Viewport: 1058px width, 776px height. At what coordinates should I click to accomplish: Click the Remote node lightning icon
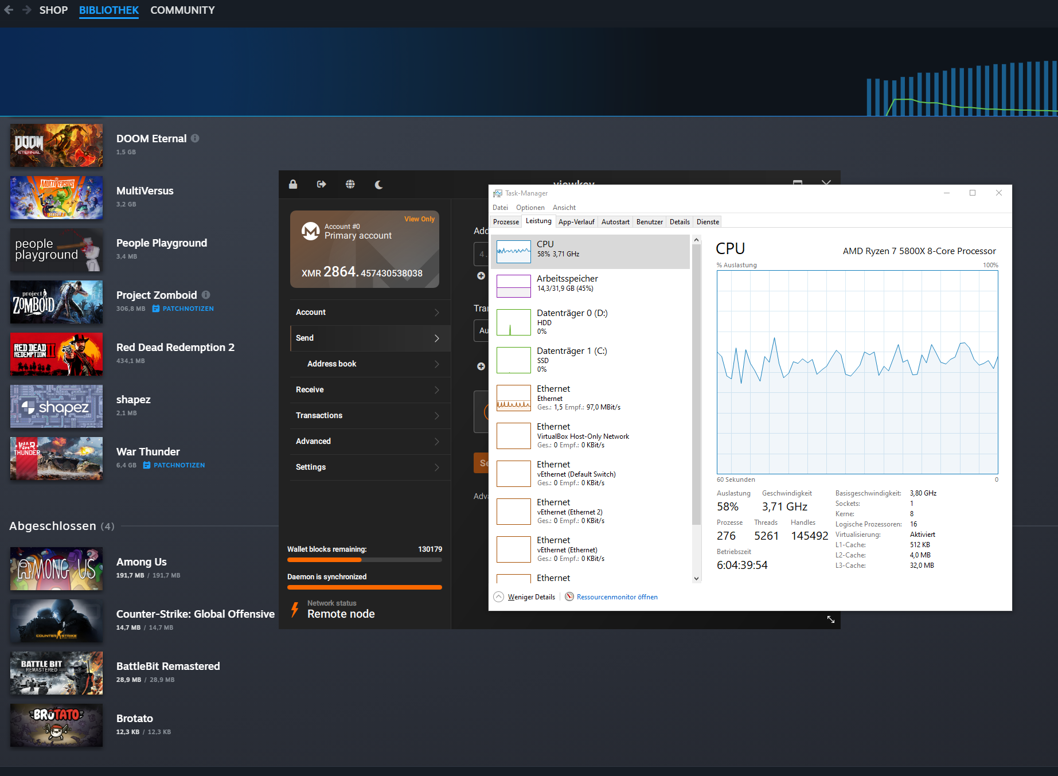295,609
